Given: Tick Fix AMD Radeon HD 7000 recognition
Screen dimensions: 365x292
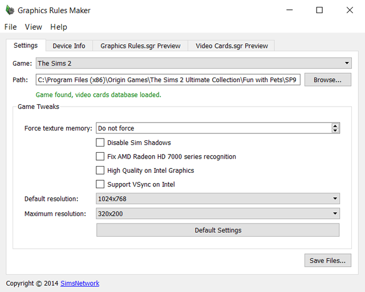Looking at the screenshot, I should click(x=100, y=156).
